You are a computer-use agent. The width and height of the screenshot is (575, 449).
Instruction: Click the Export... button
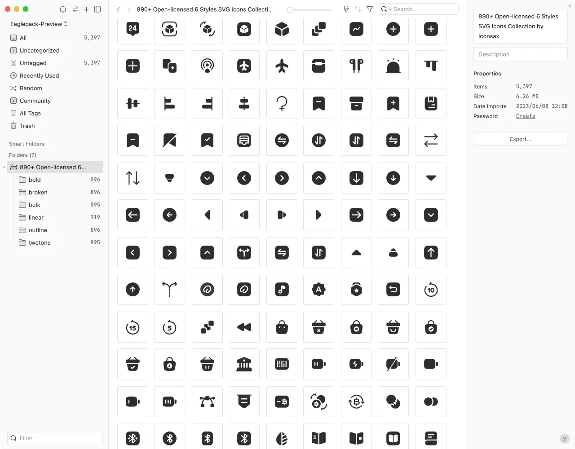pyautogui.click(x=520, y=139)
